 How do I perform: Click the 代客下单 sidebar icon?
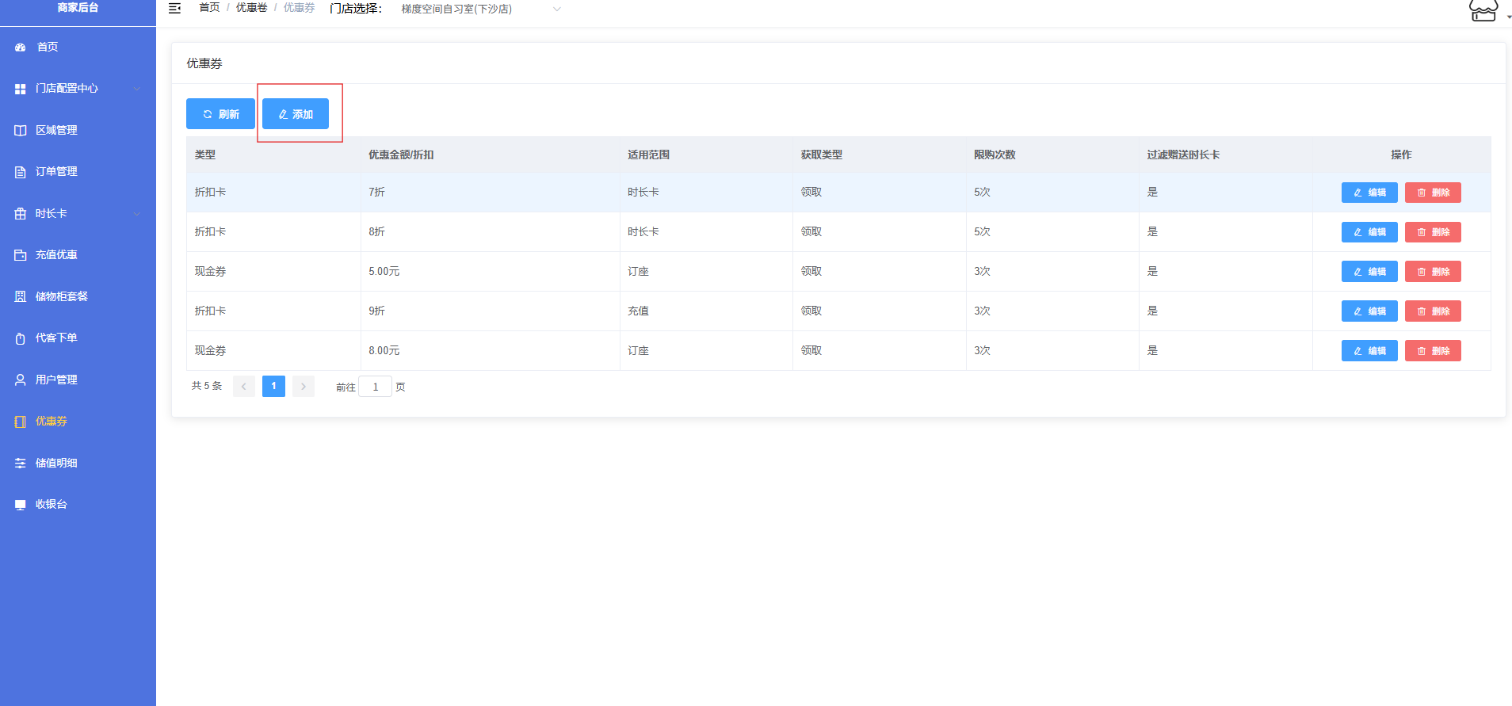pyautogui.click(x=21, y=338)
